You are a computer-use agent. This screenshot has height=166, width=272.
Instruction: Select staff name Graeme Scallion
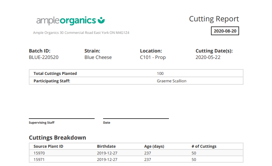pos(172,81)
